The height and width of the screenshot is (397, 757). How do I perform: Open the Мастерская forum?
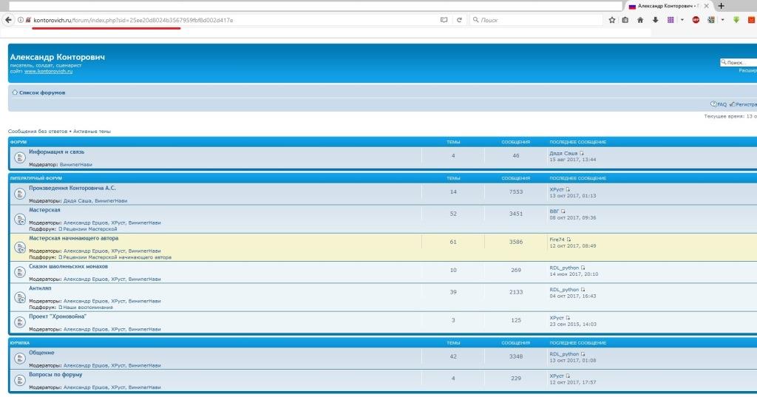pyautogui.click(x=44, y=210)
